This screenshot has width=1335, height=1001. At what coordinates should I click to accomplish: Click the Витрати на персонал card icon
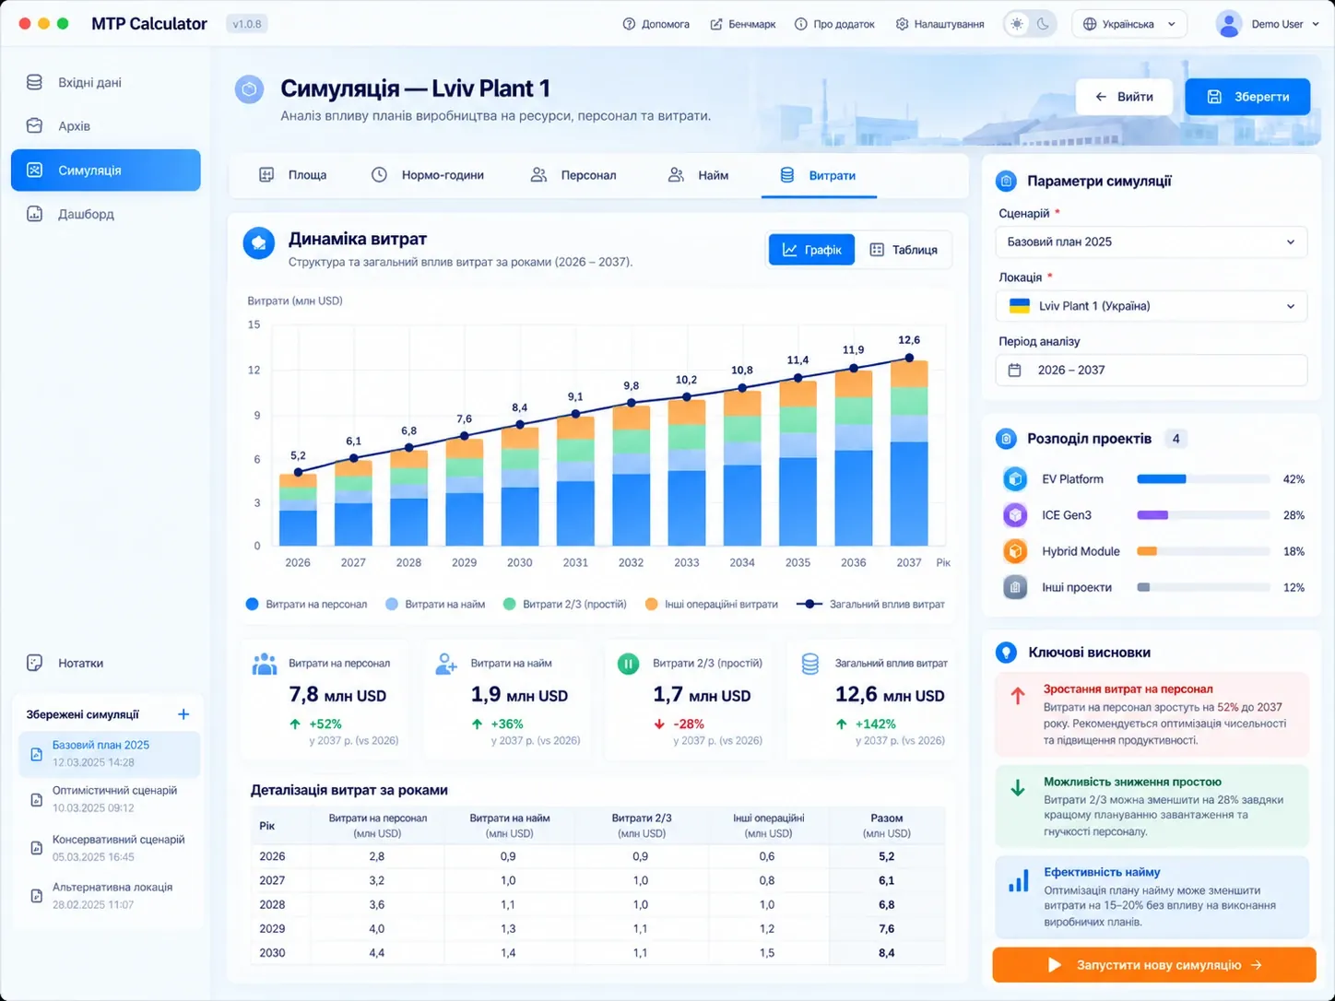click(x=265, y=664)
